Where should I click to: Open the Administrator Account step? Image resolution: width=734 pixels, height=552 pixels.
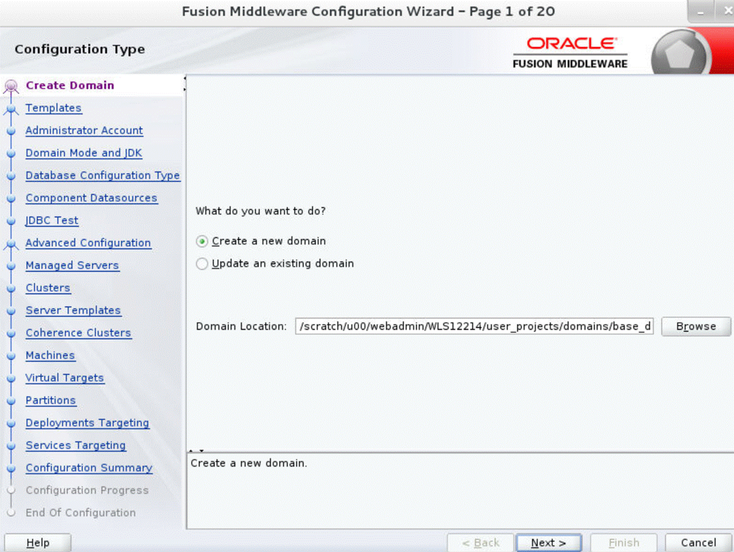tap(84, 130)
